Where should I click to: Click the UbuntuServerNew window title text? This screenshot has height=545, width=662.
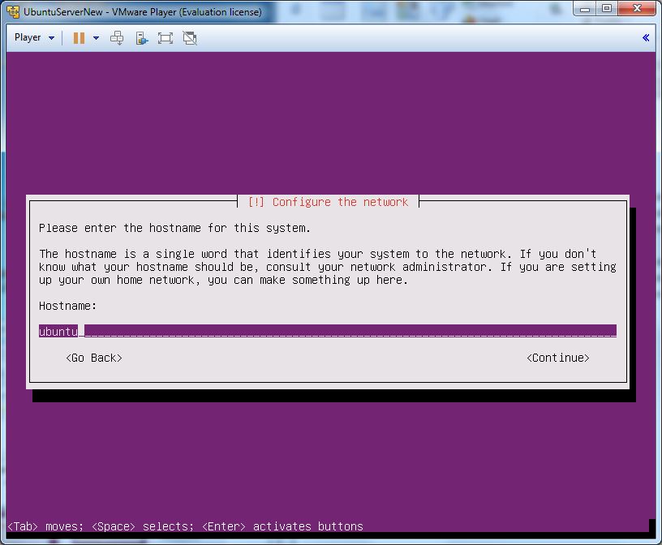pyautogui.click(x=143, y=12)
